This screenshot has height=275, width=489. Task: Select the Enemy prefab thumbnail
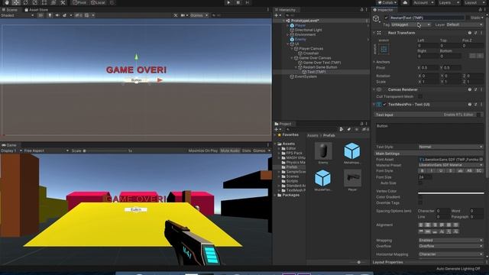click(x=323, y=151)
